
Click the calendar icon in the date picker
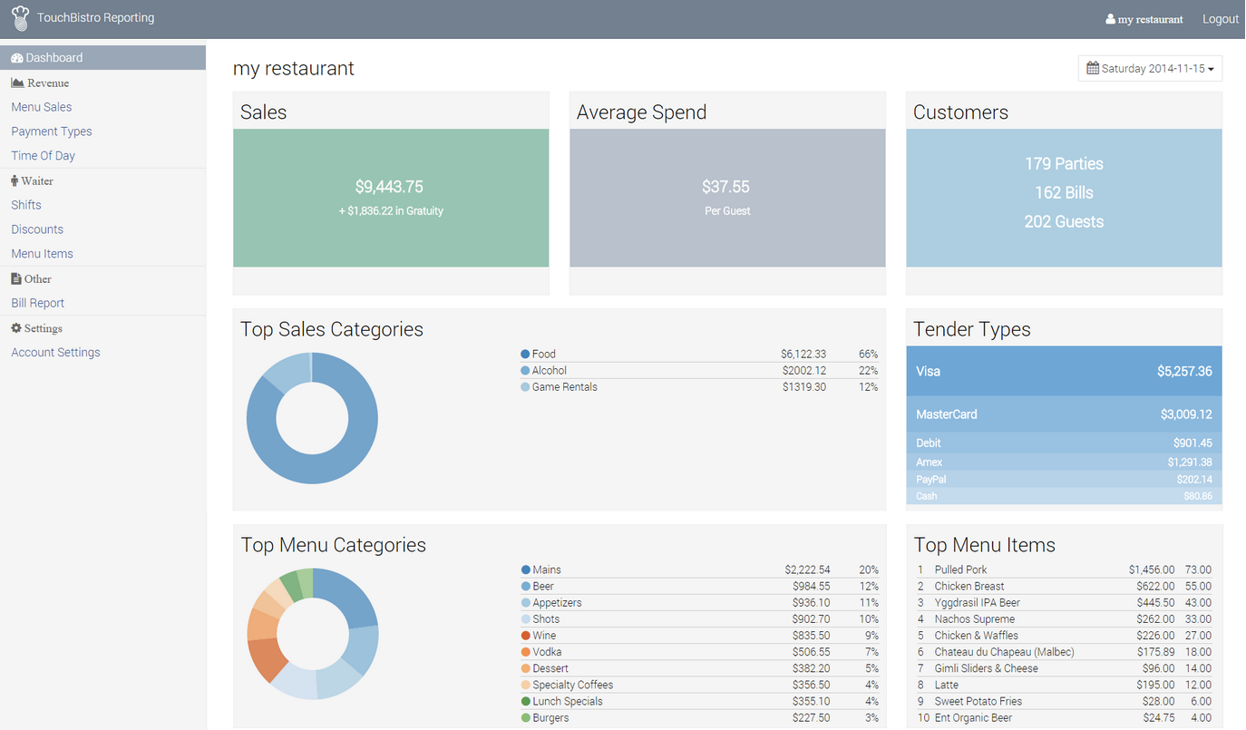(x=1094, y=68)
